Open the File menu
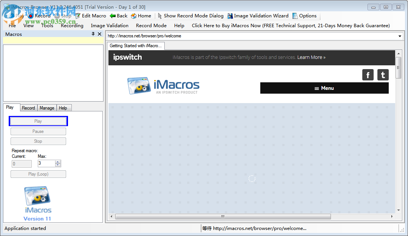Screen dimensions: 408x236 [12, 26]
